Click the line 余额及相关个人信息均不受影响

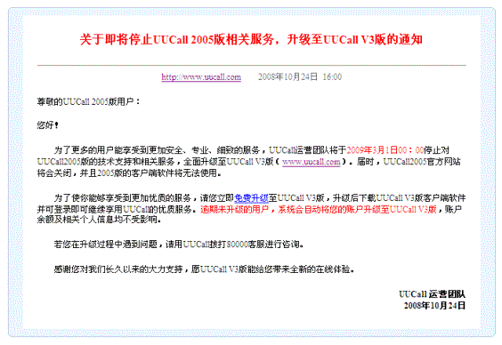pos(99,220)
